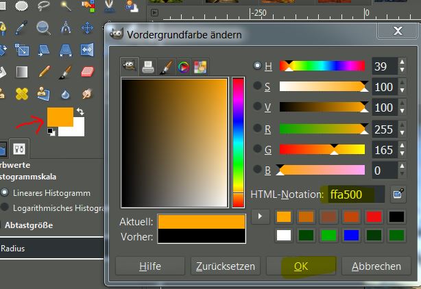The height and width of the screenshot is (289, 421).
Task: Select the Blur/Sharpen droplet tool
Action: point(66,95)
